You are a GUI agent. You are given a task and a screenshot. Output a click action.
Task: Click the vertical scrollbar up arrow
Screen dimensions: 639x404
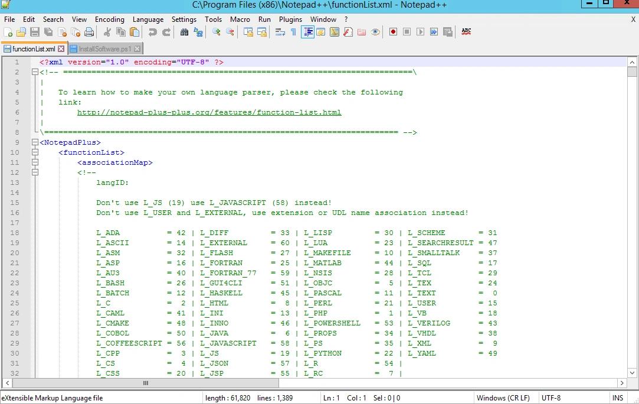[x=632, y=62]
